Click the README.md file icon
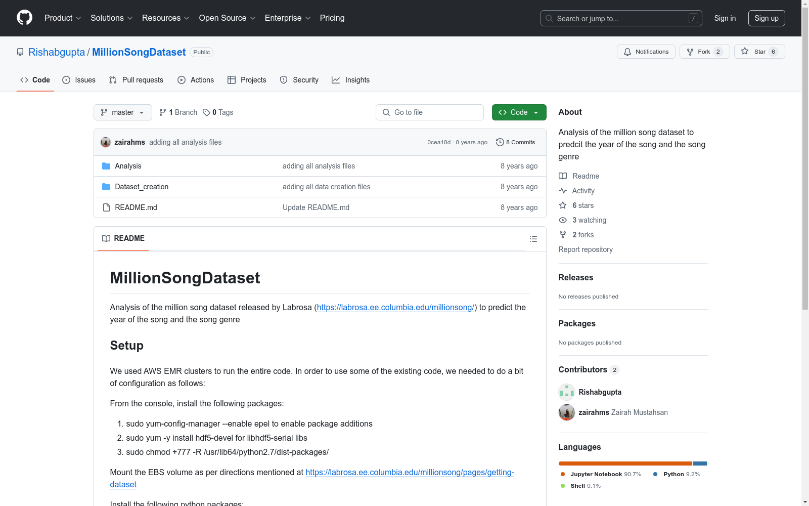809x506 pixels. [x=106, y=207]
